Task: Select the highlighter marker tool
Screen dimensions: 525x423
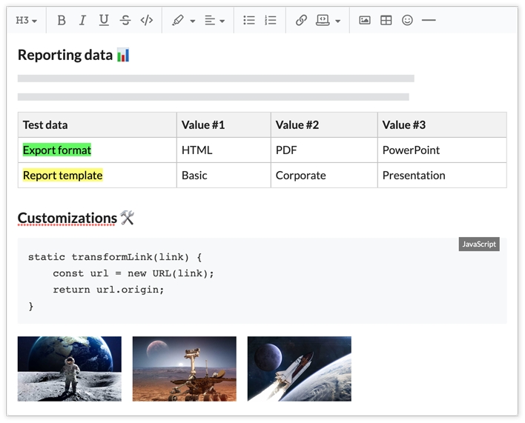Action: click(178, 21)
